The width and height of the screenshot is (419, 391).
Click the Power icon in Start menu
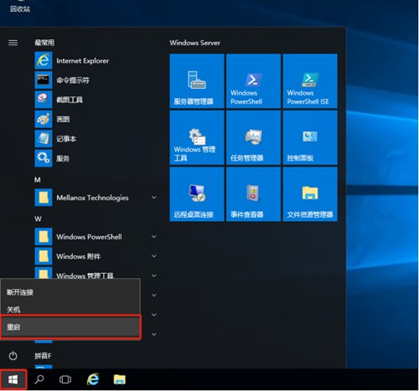coord(13,356)
